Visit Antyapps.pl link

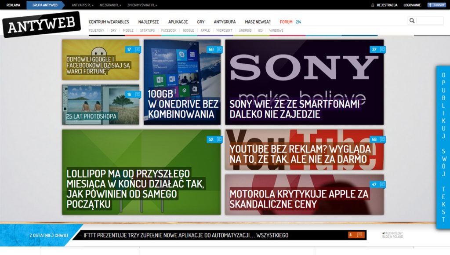tap(83, 5)
